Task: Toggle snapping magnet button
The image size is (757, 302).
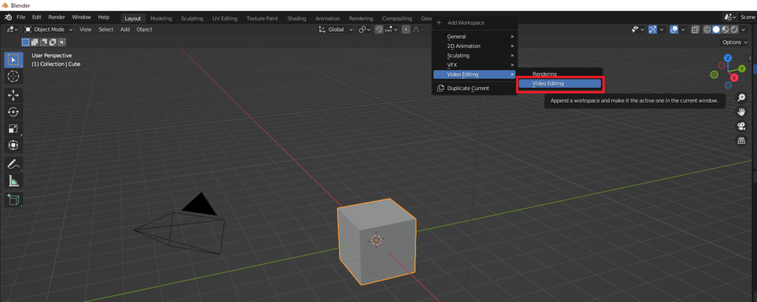Action: [378, 29]
